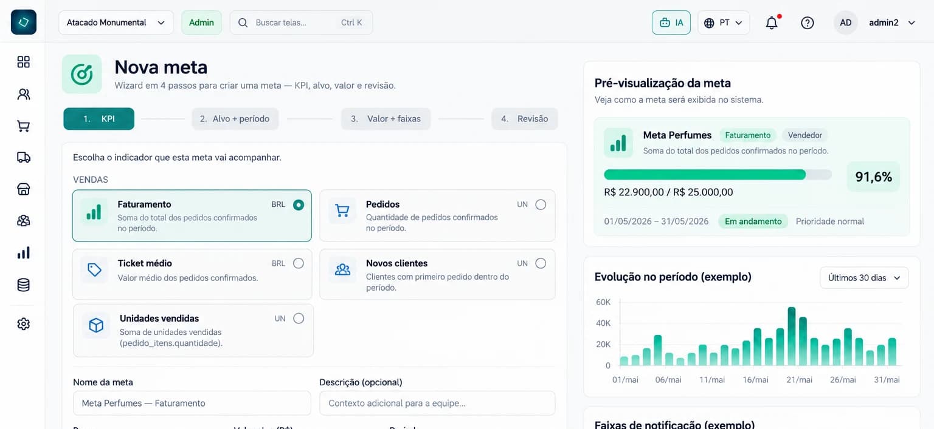Image resolution: width=934 pixels, height=429 pixels.
Task: Click the R$ 22.900,00 / R$ 25.000,00 text
Action: tap(668, 192)
